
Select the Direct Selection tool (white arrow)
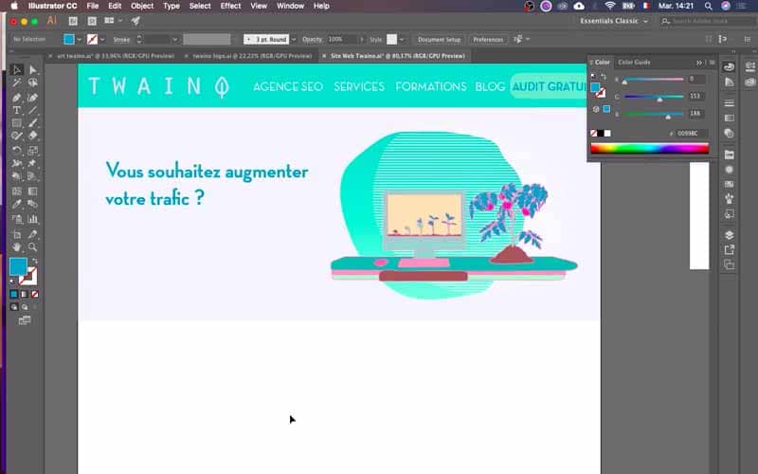[x=32, y=70]
